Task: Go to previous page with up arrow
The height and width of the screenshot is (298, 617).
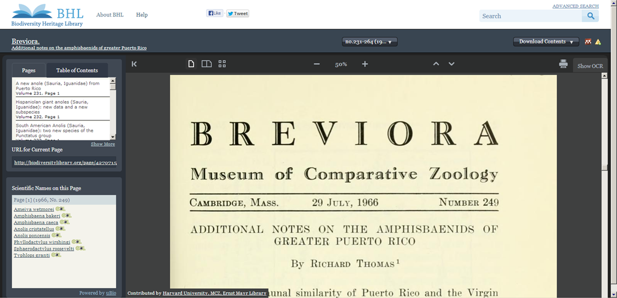Action: (436, 64)
